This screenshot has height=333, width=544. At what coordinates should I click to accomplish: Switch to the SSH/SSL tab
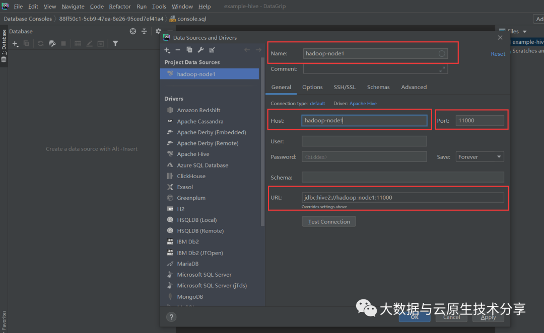click(x=345, y=87)
